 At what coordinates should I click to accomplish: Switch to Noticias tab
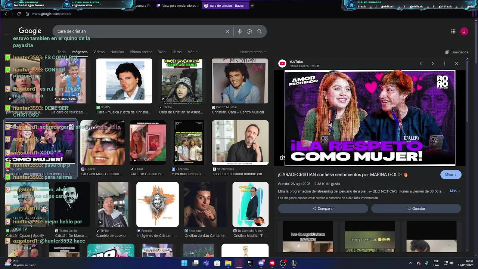(x=117, y=52)
